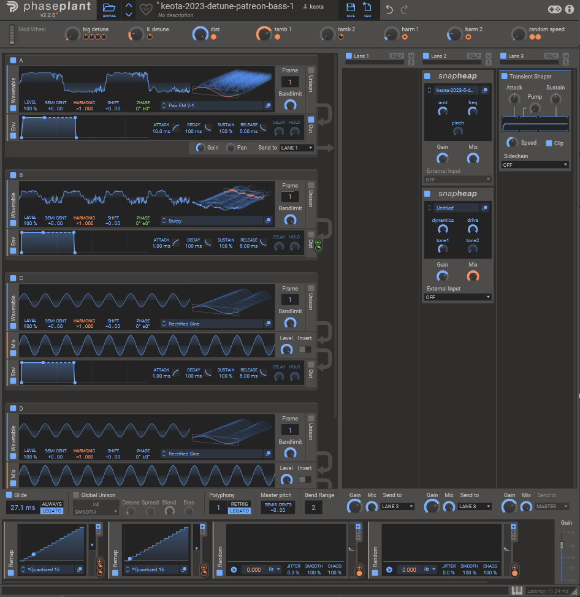The image size is (580, 597).
Task: Click add modulation plus on generator B Out
Action: click(318, 243)
